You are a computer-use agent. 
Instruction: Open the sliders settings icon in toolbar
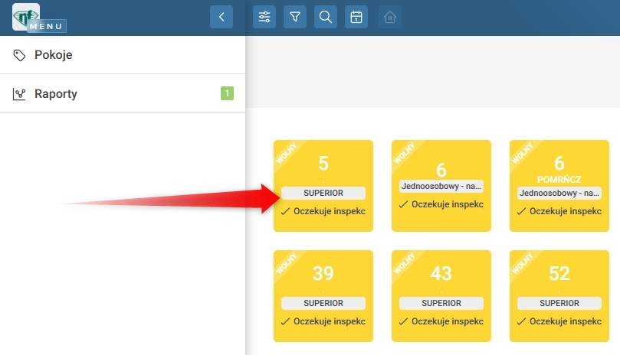[264, 17]
